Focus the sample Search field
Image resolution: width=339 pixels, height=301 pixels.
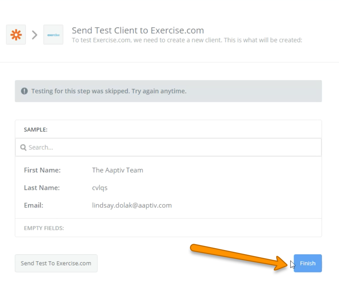point(168,147)
